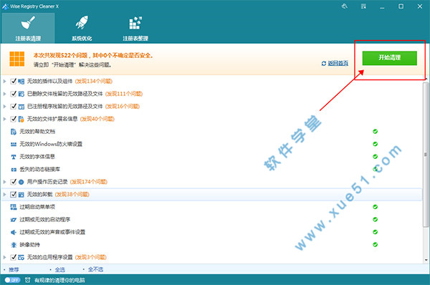Expand the 无效的插件以及组件 row

[x=4, y=81]
